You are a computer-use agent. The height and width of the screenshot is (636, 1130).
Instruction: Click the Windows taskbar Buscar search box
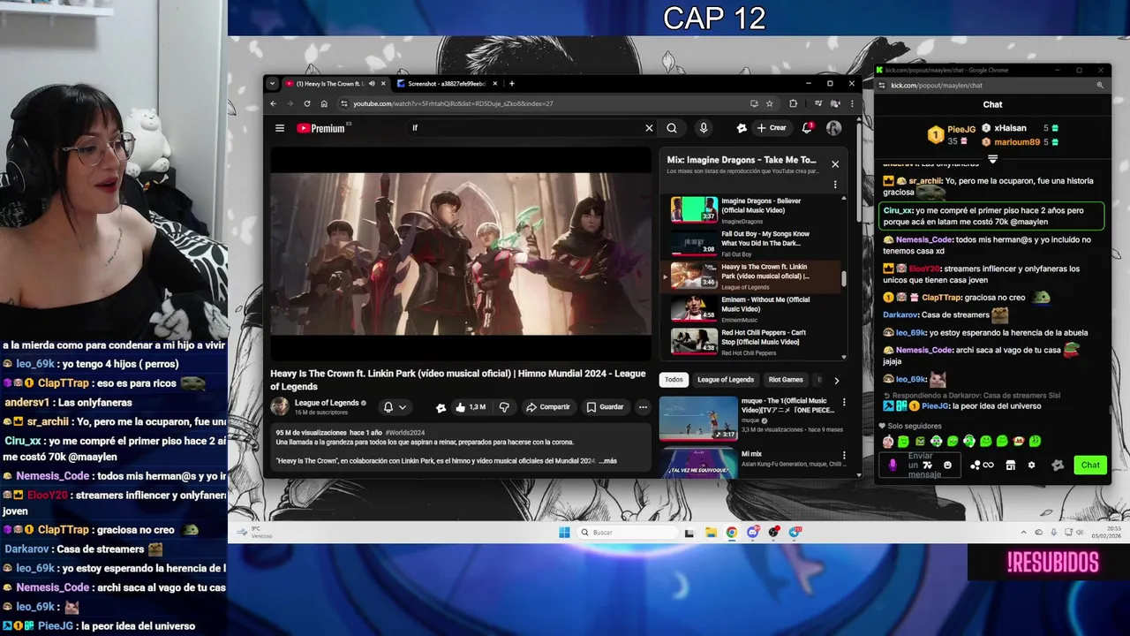pos(628,533)
